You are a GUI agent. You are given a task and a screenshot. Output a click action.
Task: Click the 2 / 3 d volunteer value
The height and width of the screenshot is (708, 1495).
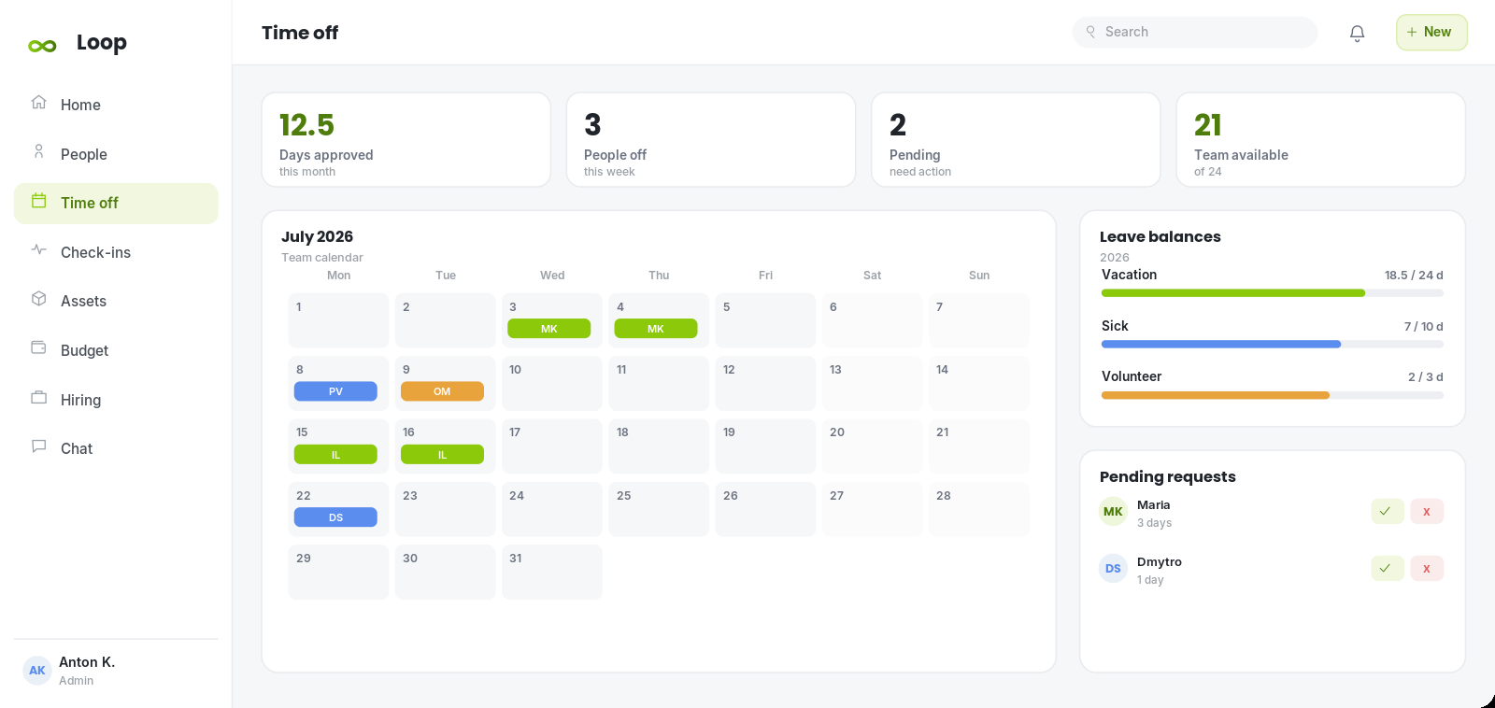1426,377
